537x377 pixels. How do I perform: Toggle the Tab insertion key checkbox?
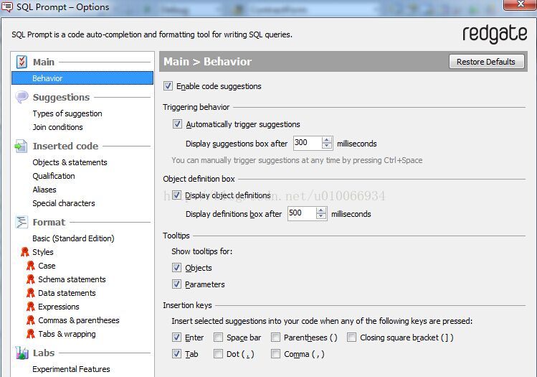pyautogui.click(x=176, y=354)
